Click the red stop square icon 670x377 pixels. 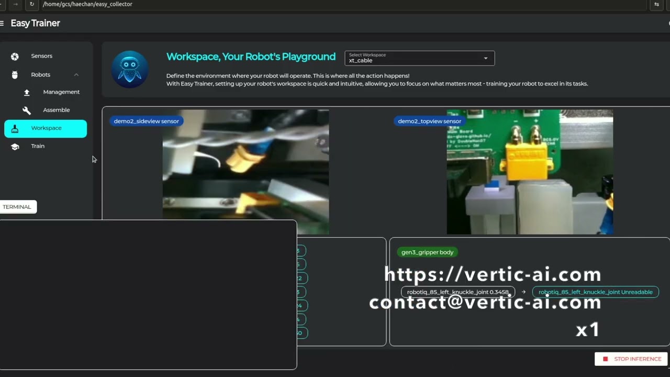tap(606, 359)
